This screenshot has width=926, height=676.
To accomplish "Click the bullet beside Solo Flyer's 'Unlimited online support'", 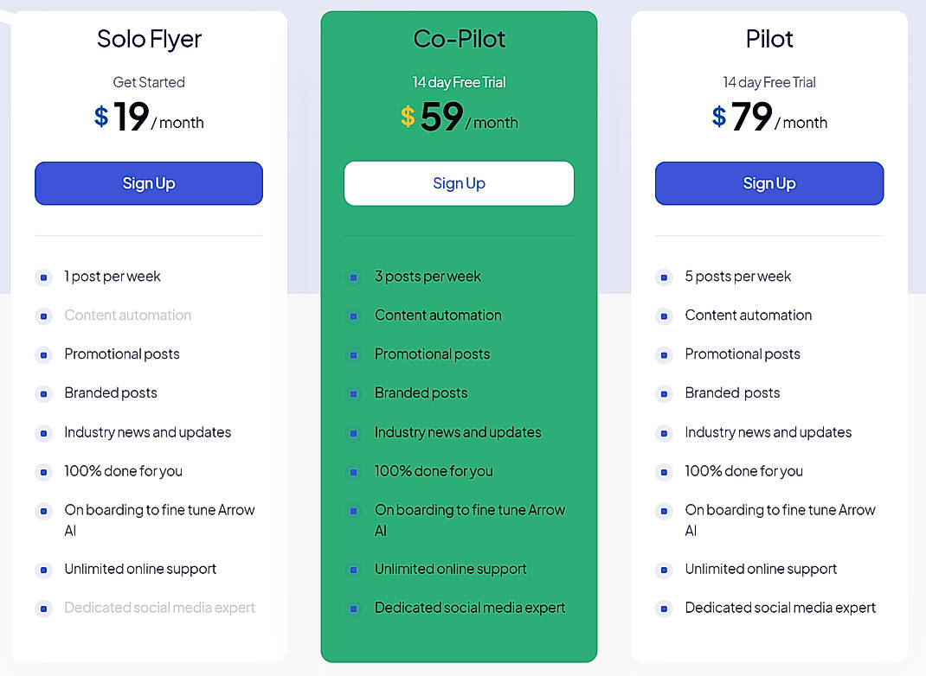I will 44,570.
